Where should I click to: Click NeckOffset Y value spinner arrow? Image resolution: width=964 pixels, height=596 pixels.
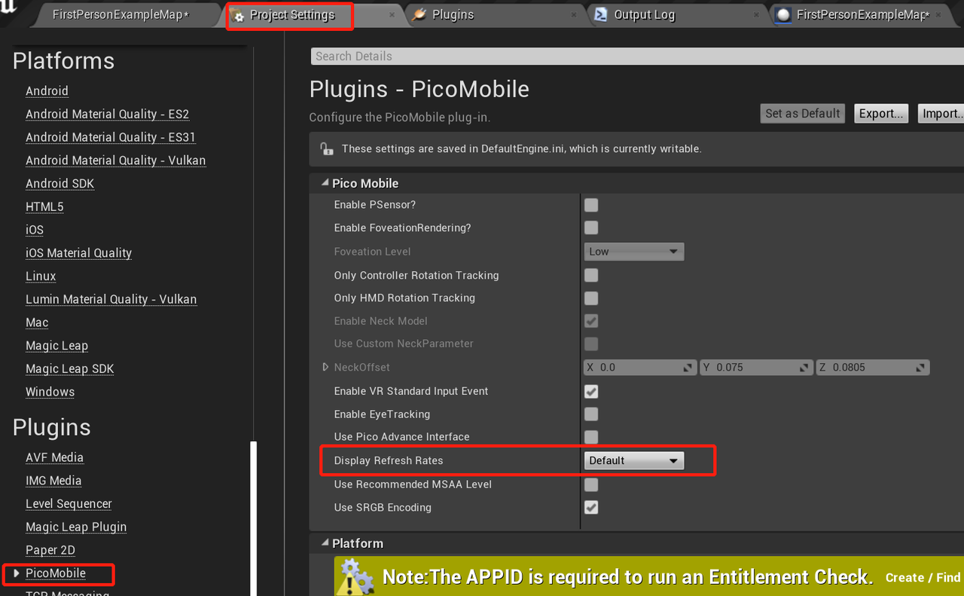tap(804, 368)
